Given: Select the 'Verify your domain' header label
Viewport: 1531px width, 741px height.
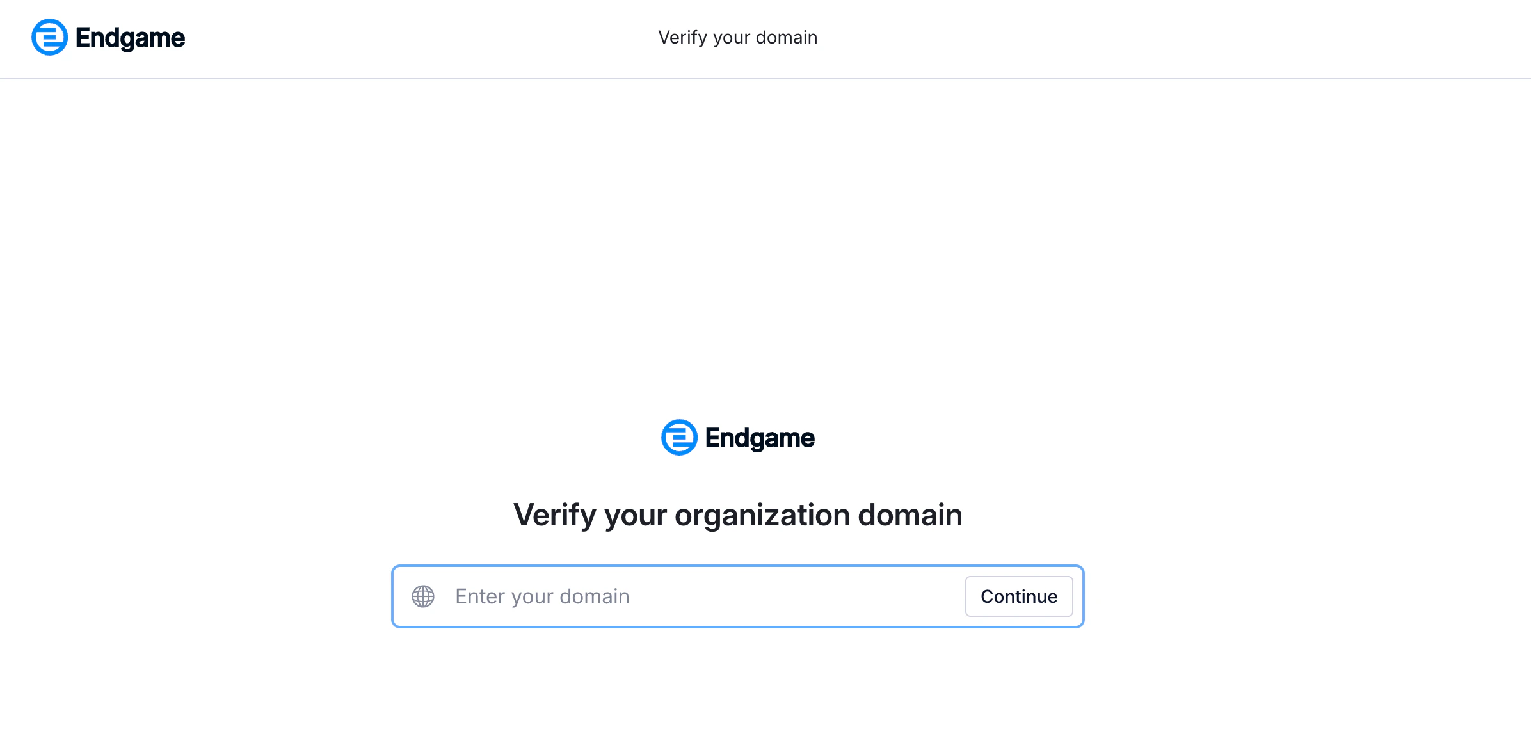Looking at the screenshot, I should [x=737, y=37].
